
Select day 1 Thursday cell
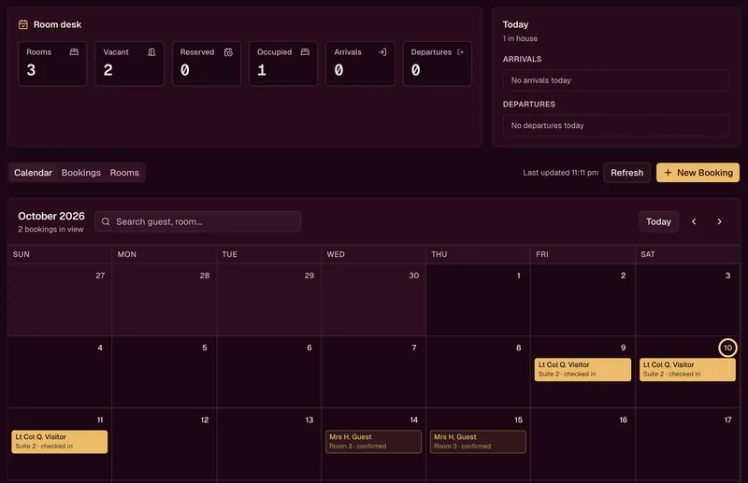point(478,300)
